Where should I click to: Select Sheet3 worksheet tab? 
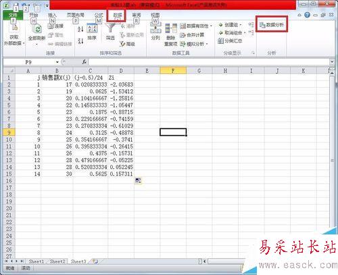pyautogui.click(x=78, y=261)
